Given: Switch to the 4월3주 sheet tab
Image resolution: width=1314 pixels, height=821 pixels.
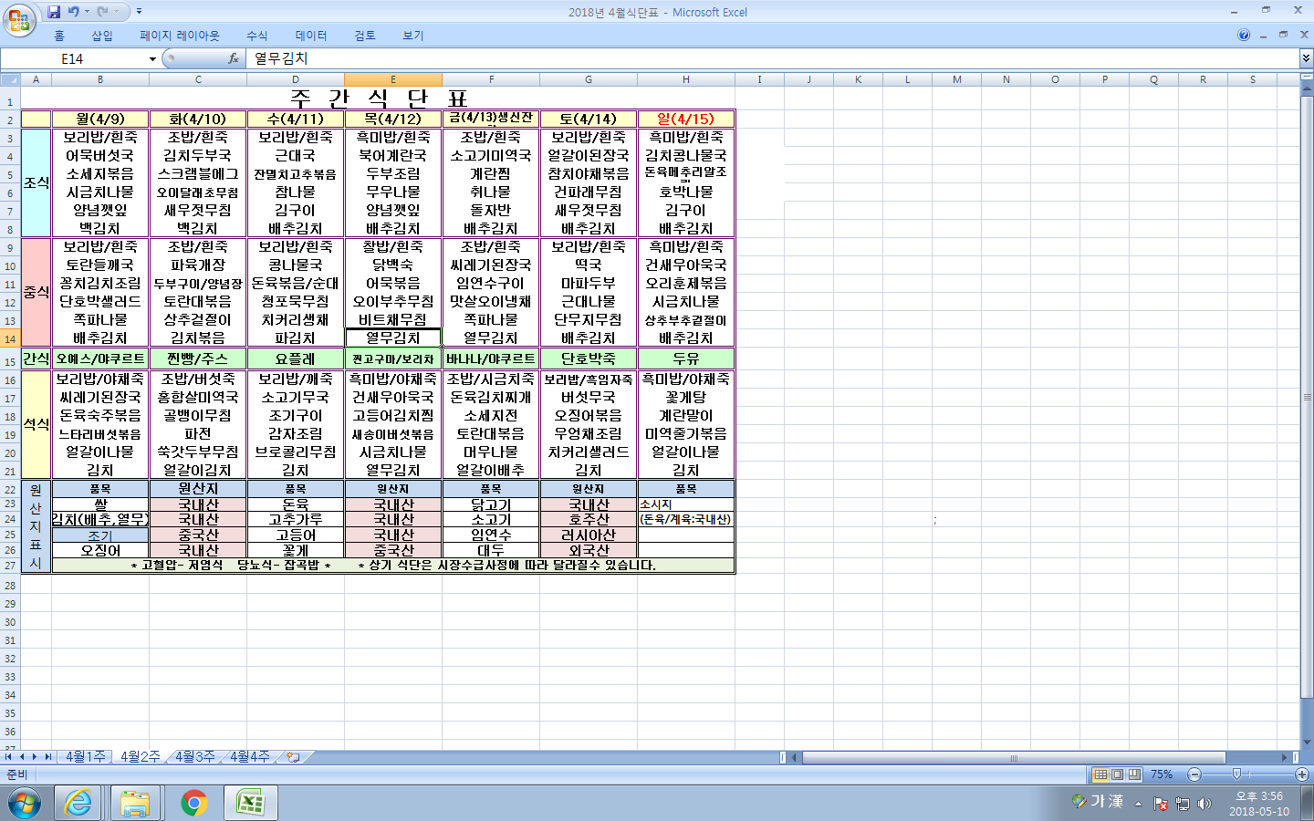Looking at the screenshot, I should (195, 757).
